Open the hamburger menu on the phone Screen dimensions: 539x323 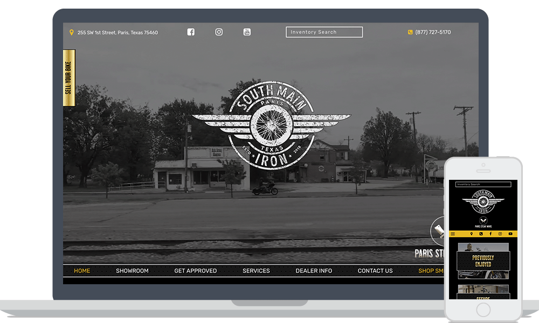coord(453,234)
